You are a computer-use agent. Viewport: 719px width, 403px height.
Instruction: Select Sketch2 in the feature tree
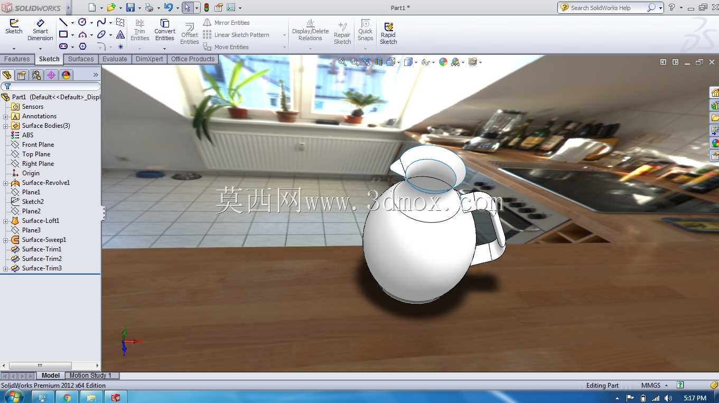coord(33,202)
